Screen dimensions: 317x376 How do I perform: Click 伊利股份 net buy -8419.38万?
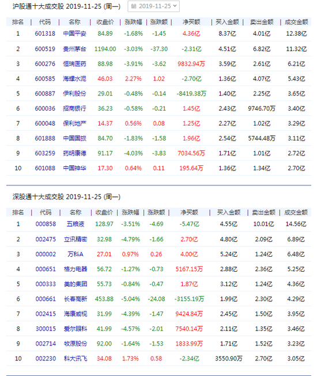[191, 93]
